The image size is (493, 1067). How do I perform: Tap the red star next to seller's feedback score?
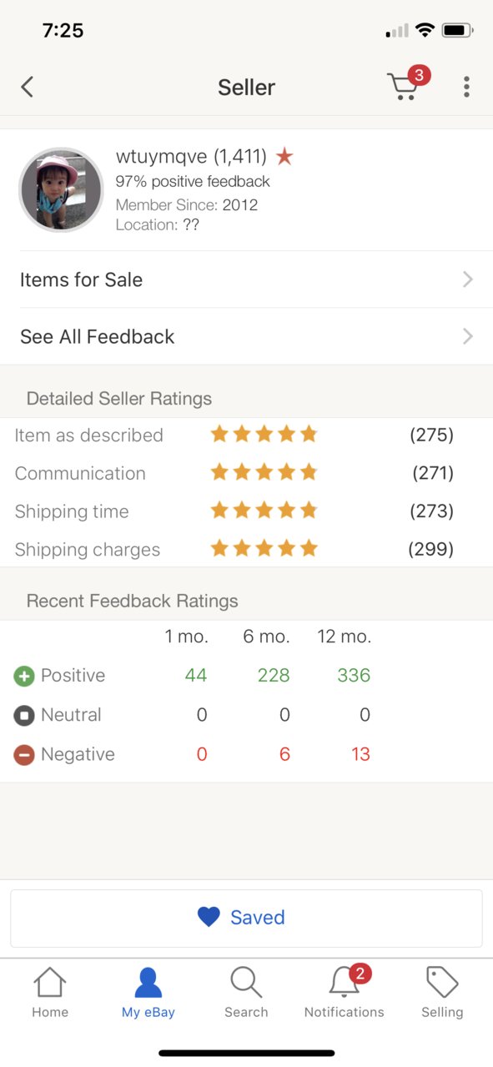(284, 156)
